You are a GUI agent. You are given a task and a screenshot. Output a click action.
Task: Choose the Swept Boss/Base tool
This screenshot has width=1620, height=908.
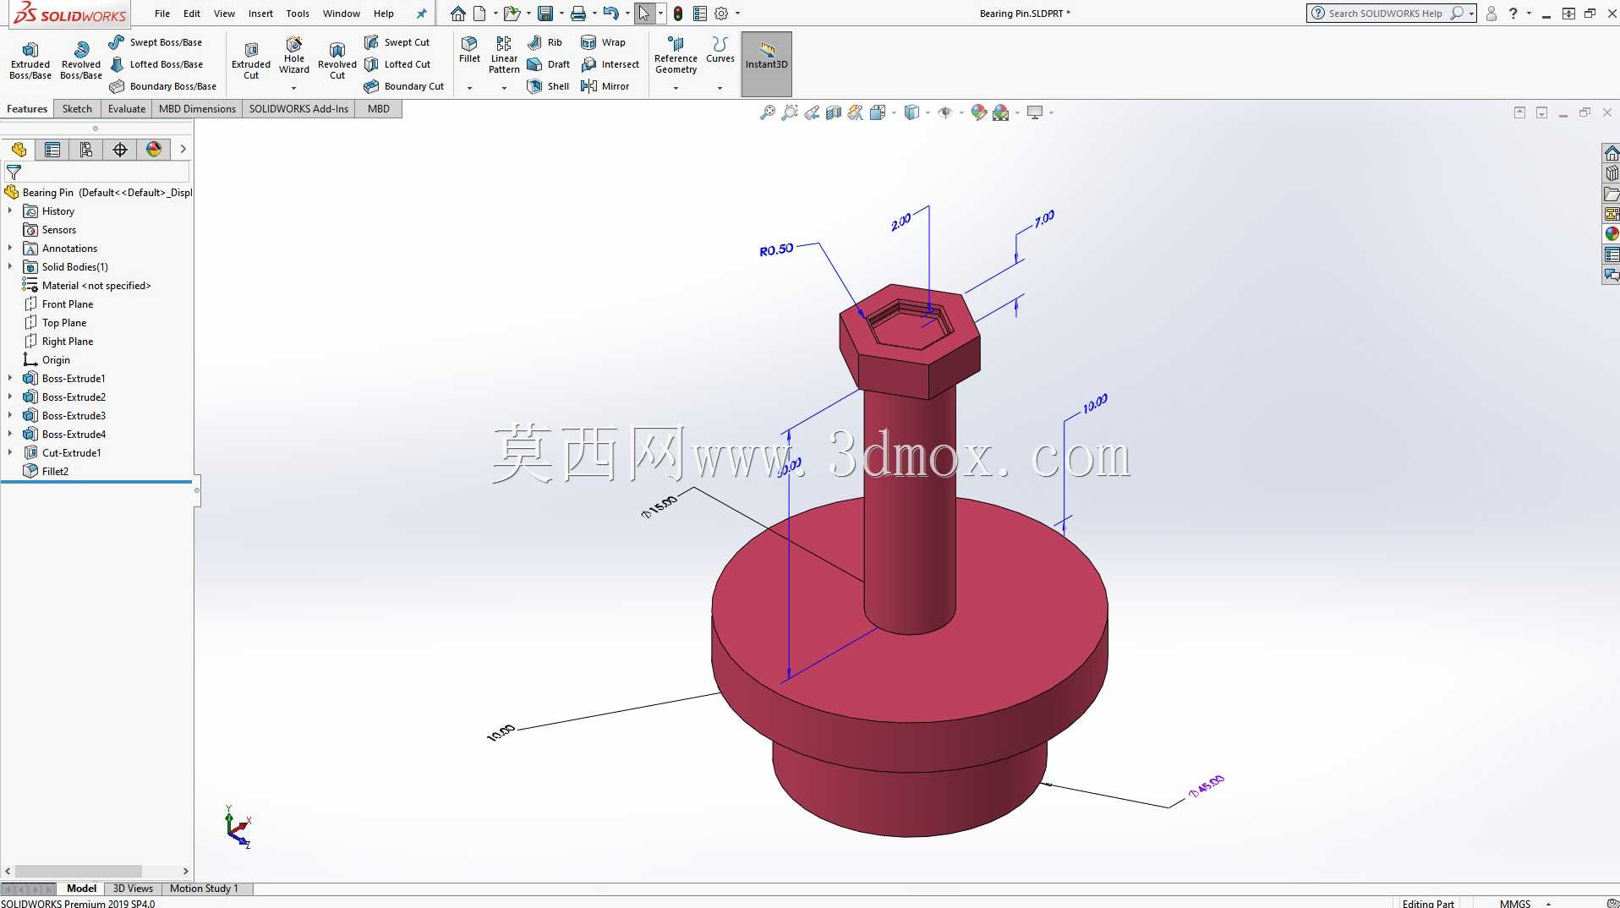(156, 42)
